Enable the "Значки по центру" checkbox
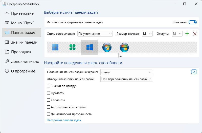Viewport: 202px width, 133px height. [x=48, y=86]
